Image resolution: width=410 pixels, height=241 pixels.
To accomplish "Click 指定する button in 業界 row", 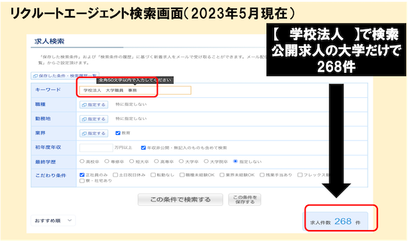I will click(x=94, y=133).
